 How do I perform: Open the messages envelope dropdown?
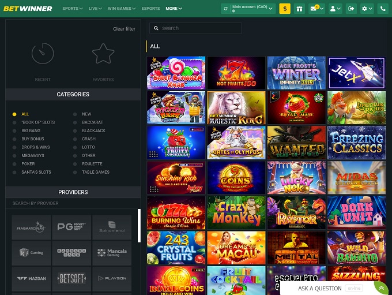pyautogui.click(x=317, y=9)
